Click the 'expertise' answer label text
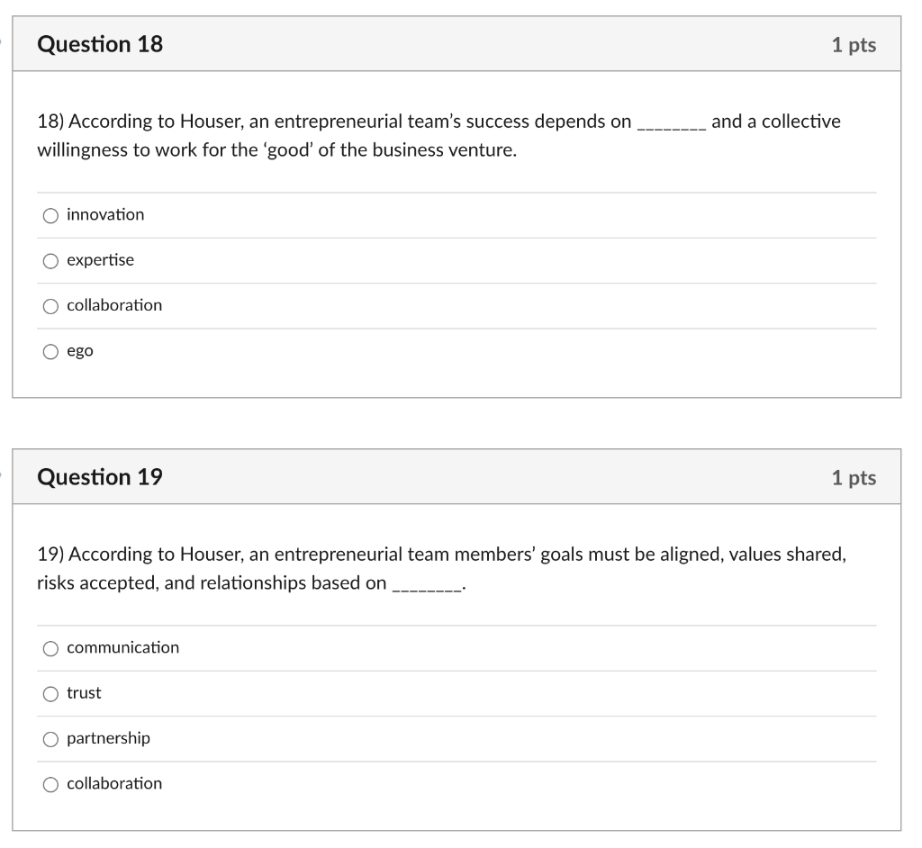The height and width of the screenshot is (848, 922). point(99,260)
